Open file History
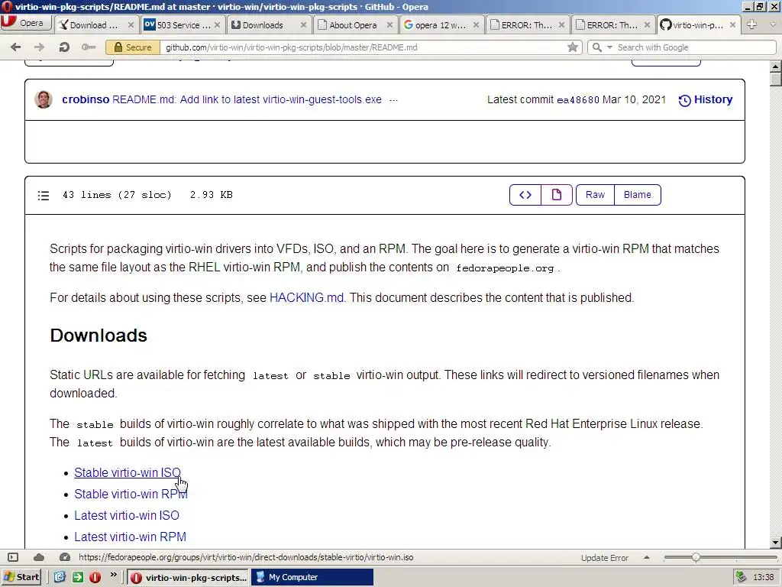Viewport: 782px width, 587px height. click(706, 100)
